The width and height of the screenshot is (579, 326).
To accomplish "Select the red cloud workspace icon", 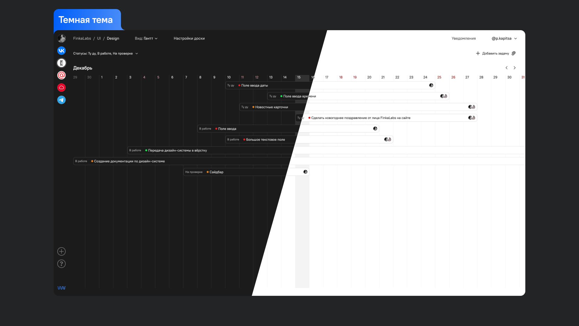I will coord(62,88).
